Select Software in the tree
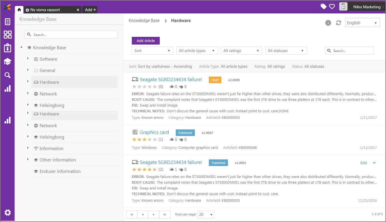 48,59
